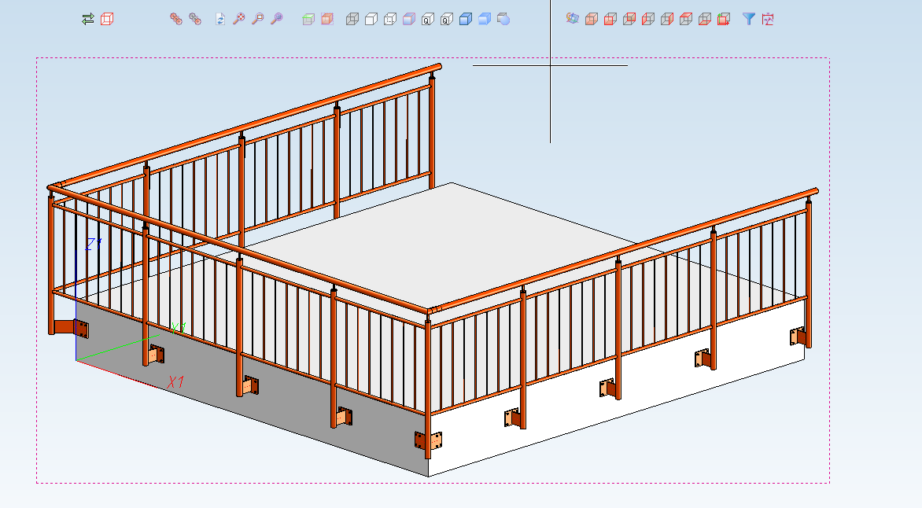Select the zoom window magnifier tool
Viewport: 922px width, 508px height.
click(x=258, y=19)
